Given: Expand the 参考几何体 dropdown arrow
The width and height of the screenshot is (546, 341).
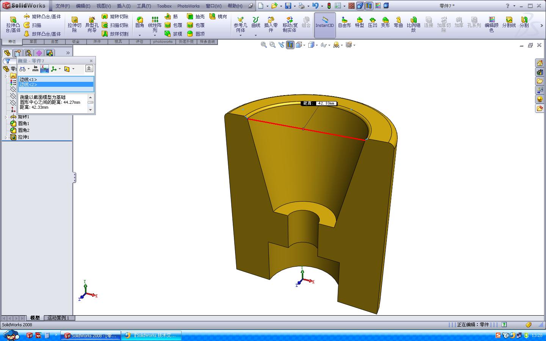Looking at the screenshot, I should pyautogui.click(x=240, y=35).
